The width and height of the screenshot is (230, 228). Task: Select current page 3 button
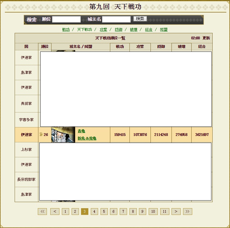pos(85,212)
